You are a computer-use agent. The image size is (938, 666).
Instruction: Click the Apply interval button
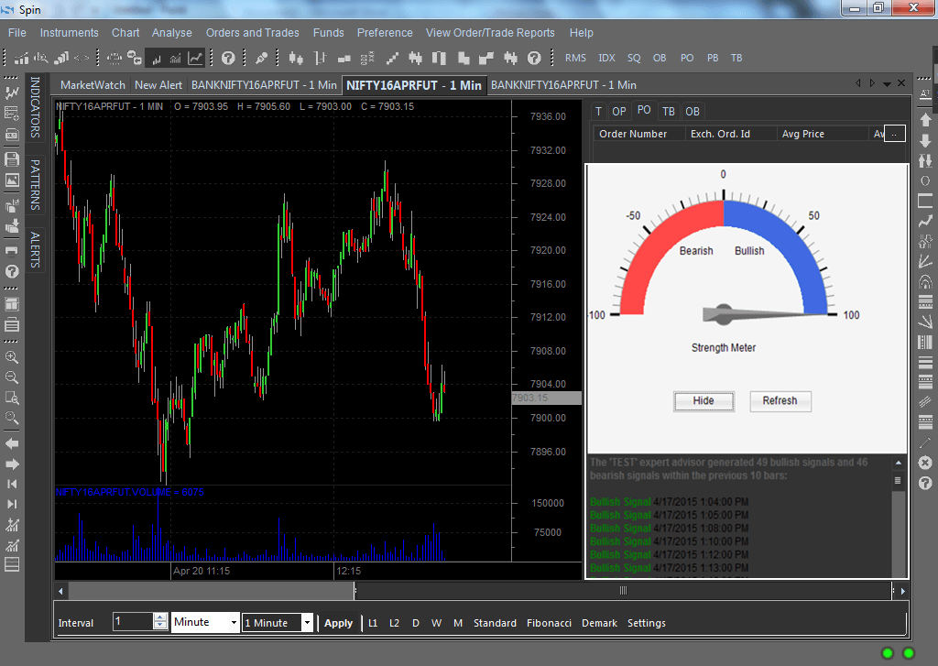pyautogui.click(x=338, y=623)
